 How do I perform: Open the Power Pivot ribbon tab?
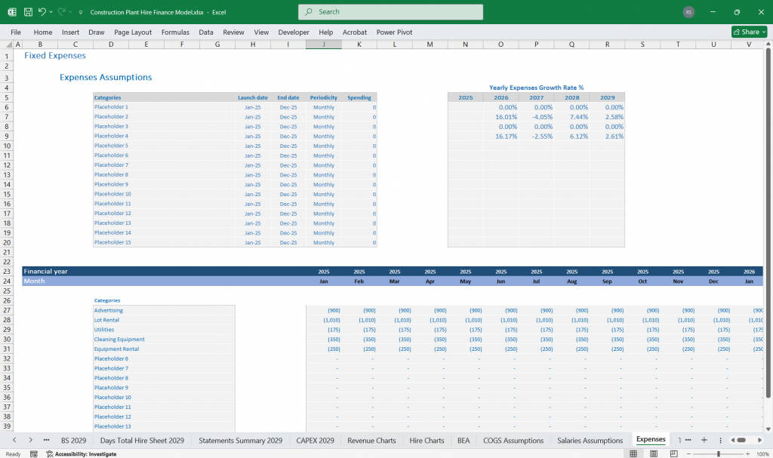point(395,32)
